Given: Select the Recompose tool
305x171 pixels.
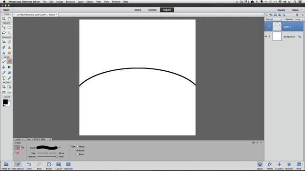Looking at the screenshot, I should click(x=10, y=87).
